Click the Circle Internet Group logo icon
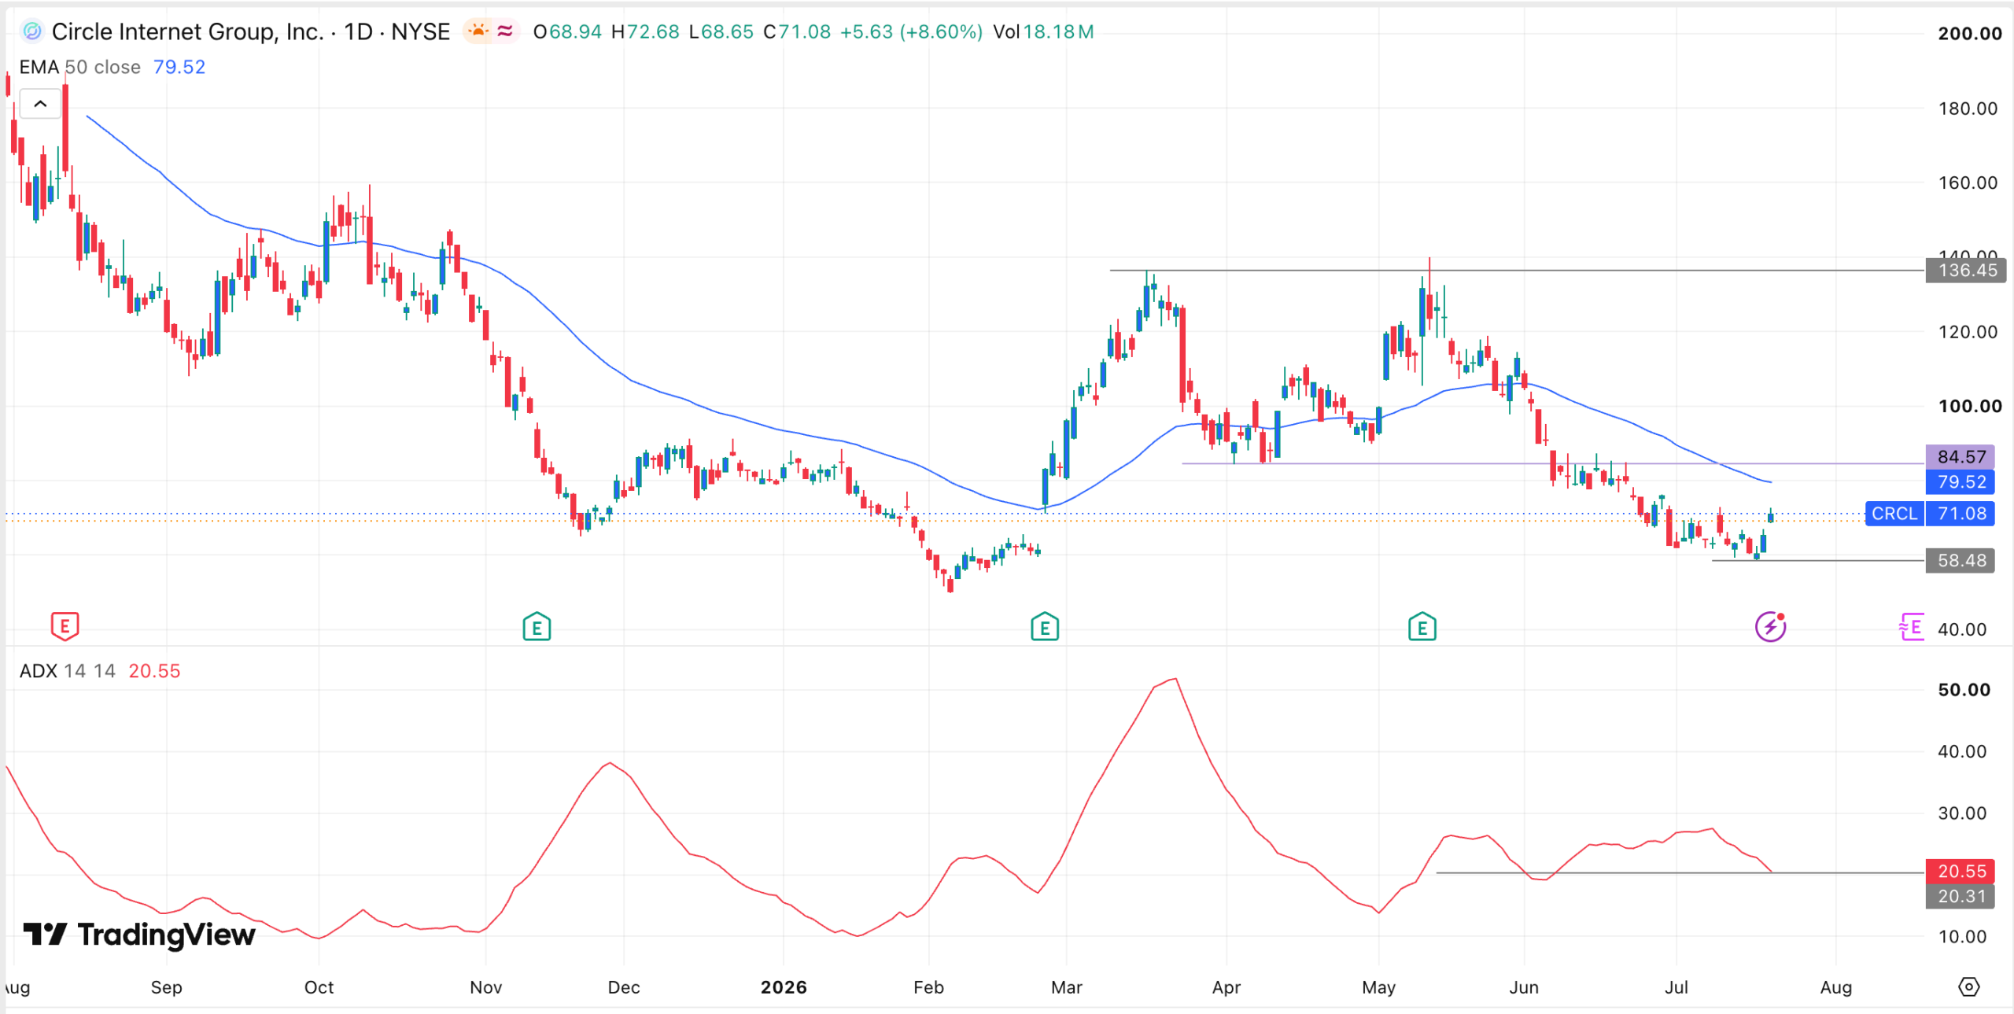This screenshot has height=1014, width=2014. click(32, 31)
